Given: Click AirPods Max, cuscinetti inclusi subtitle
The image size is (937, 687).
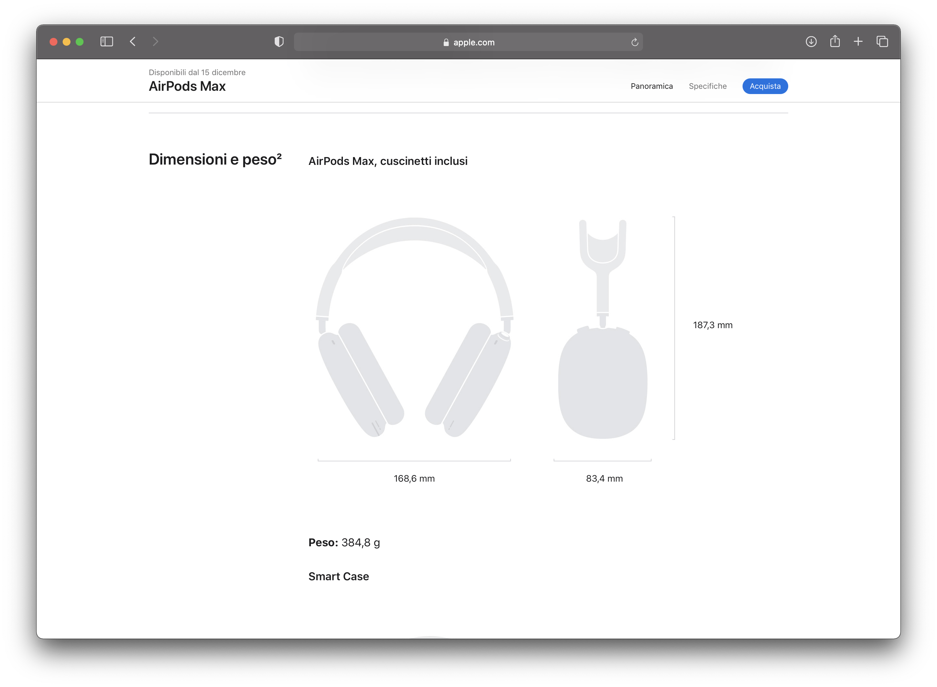Looking at the screenshot, I should pos(388,161).
